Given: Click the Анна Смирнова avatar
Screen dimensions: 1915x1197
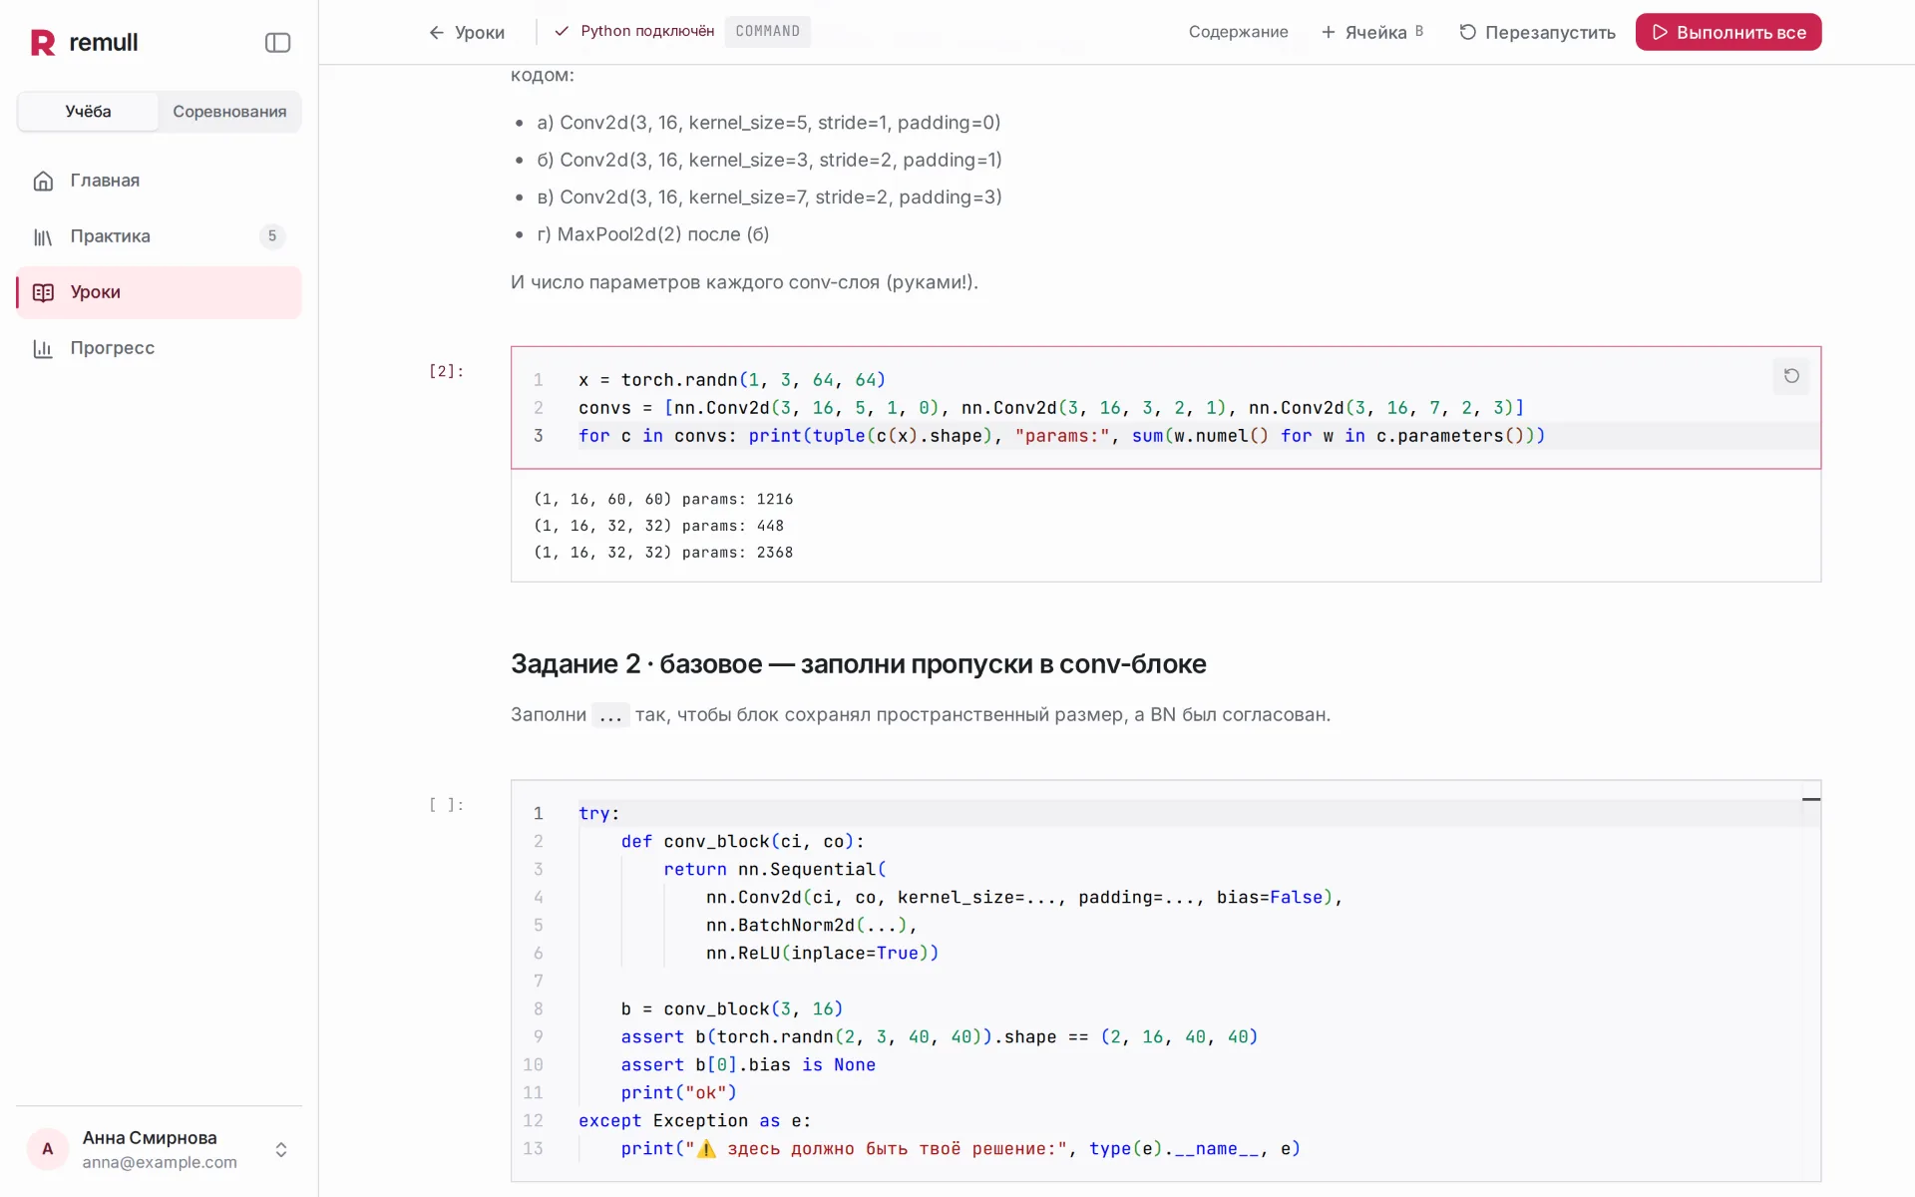Looking at the screenshot, I should 47,1149.
